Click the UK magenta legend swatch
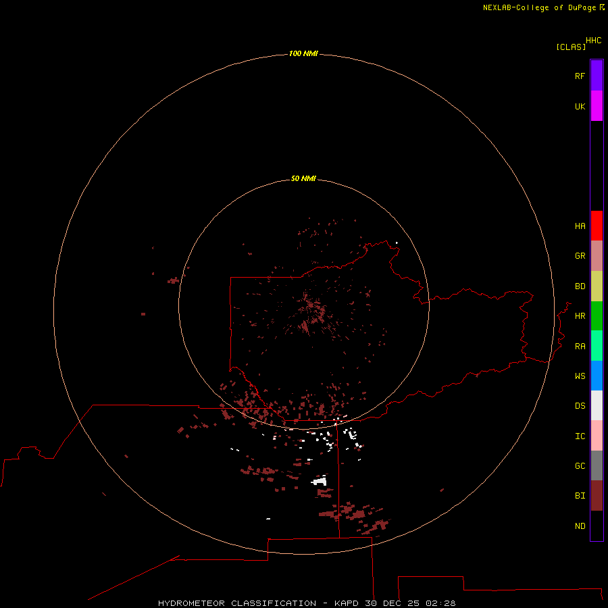Screen dimensions: 608x608 [597, 106]
